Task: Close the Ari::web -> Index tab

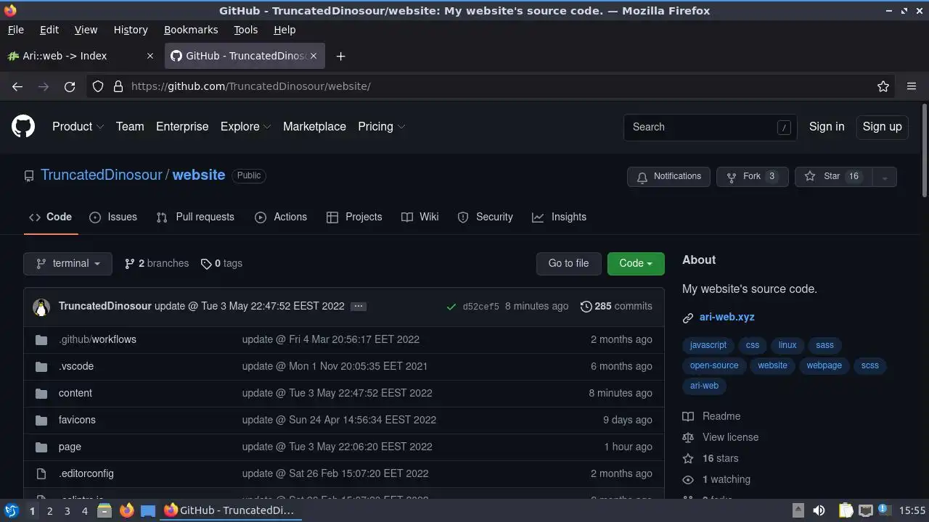Action: coord(150,56)
